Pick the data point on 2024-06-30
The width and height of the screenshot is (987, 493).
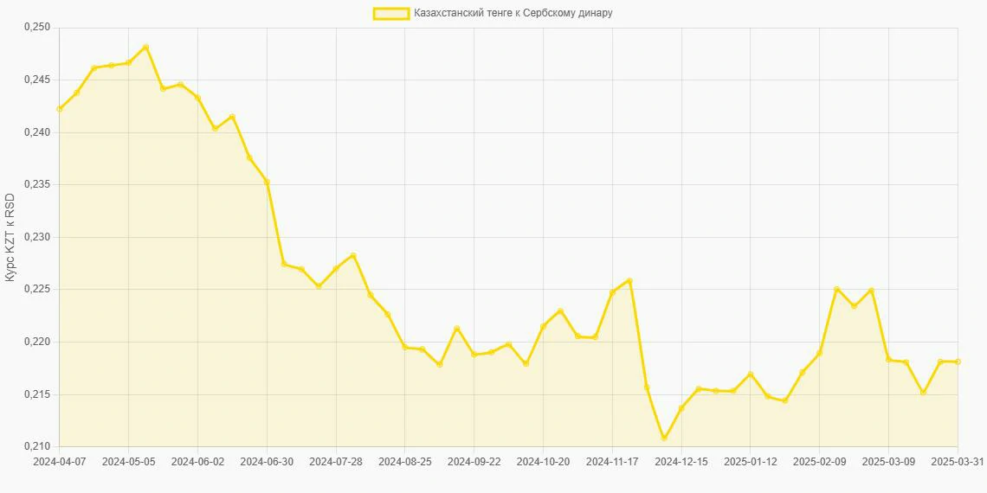(267, 182)
